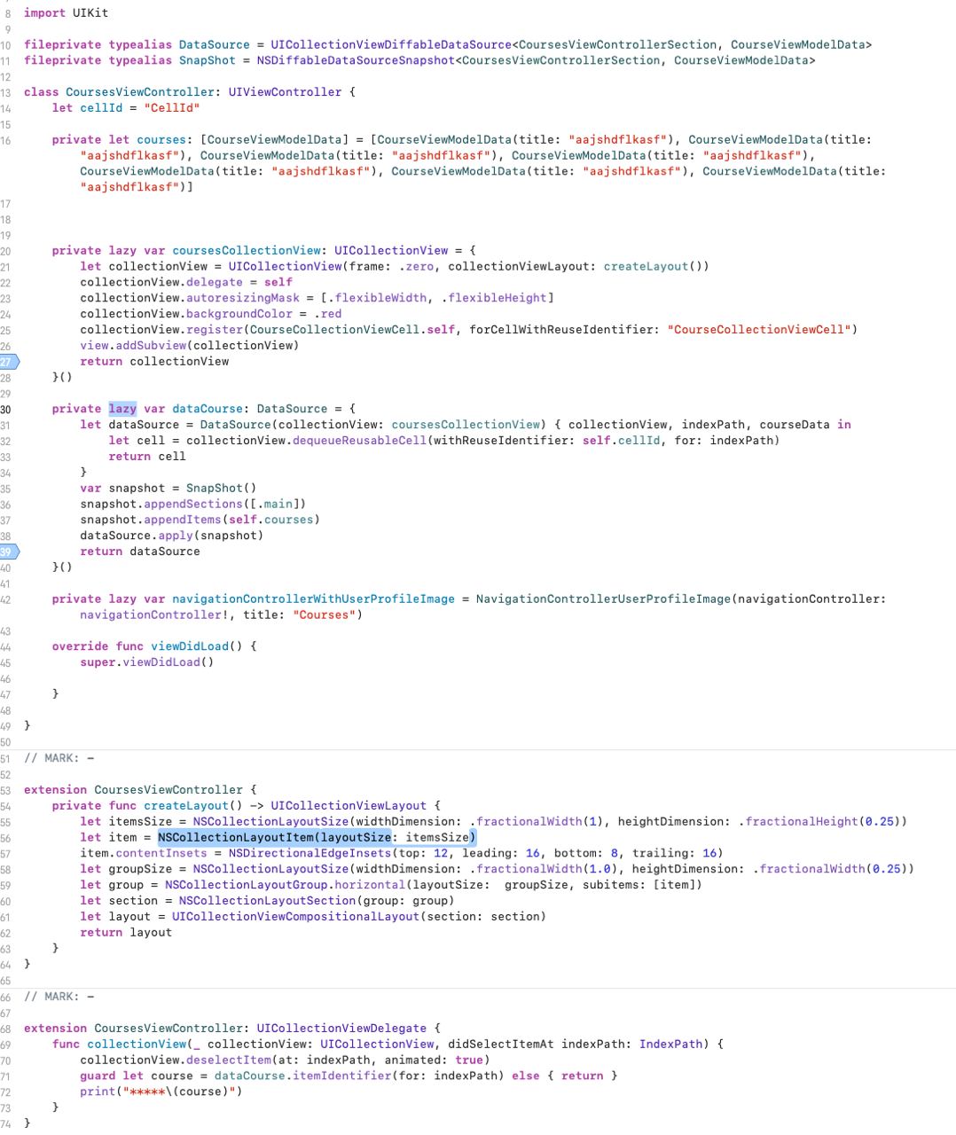
Task: Click 'super.viewDidLoad()' on line 45
Action: click(x=147, y=663)
